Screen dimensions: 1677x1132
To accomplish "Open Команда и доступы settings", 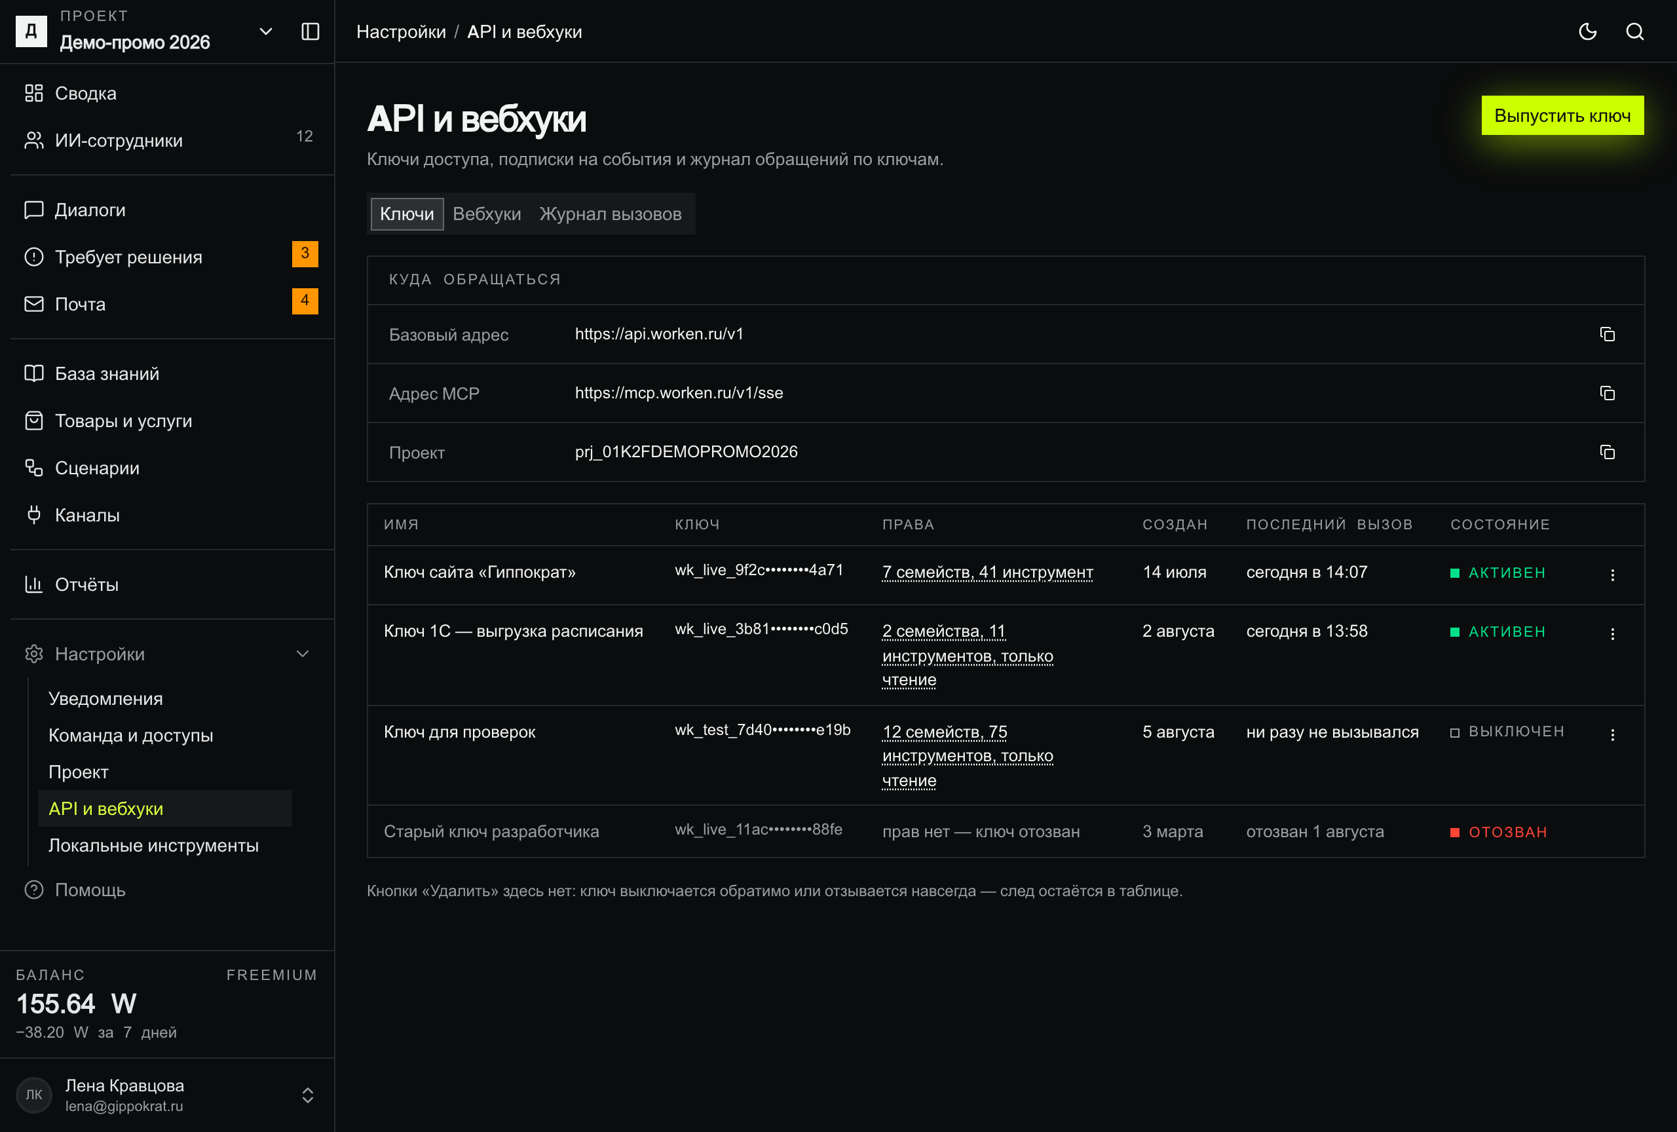I will (x=164, y=736).
